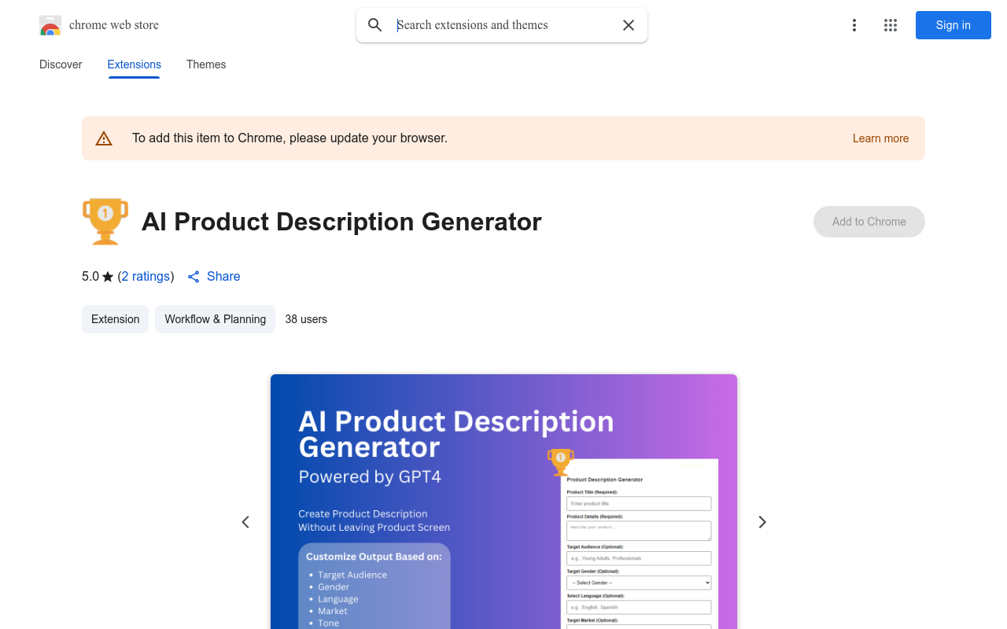Click the 5.0 rating value
Image resolution: width=1007 pixels, height=629 pixels.
tap(90, 277)
